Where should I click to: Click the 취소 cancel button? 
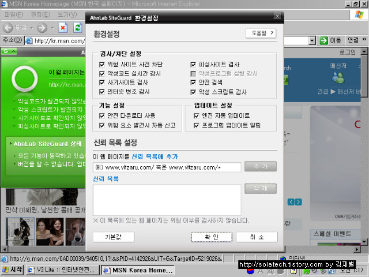[x=257, y=237]
